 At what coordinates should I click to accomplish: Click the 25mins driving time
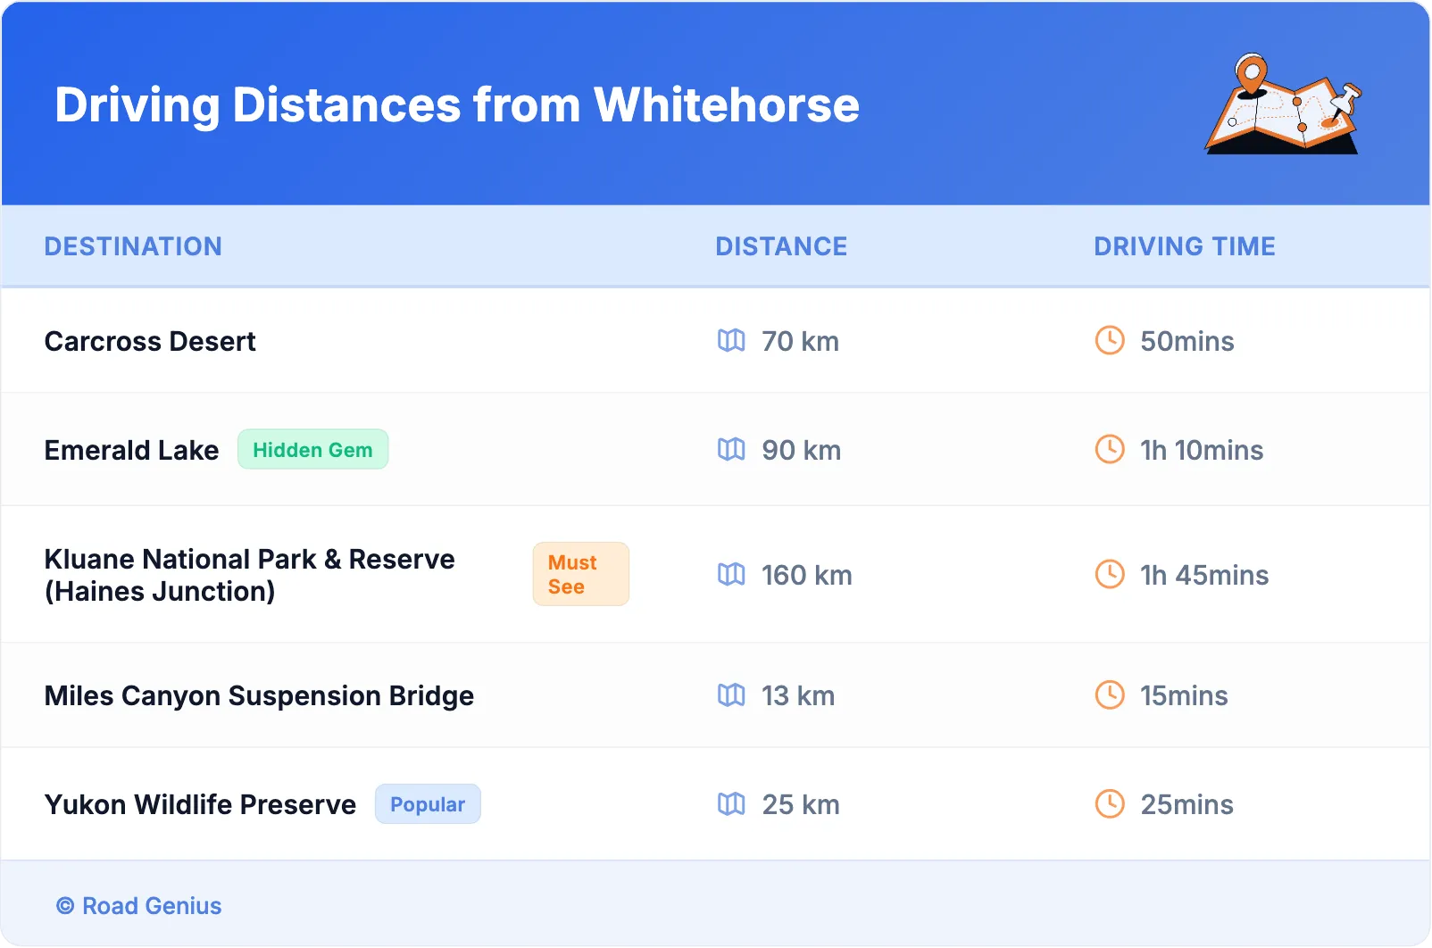click(x=1186, y=804)
